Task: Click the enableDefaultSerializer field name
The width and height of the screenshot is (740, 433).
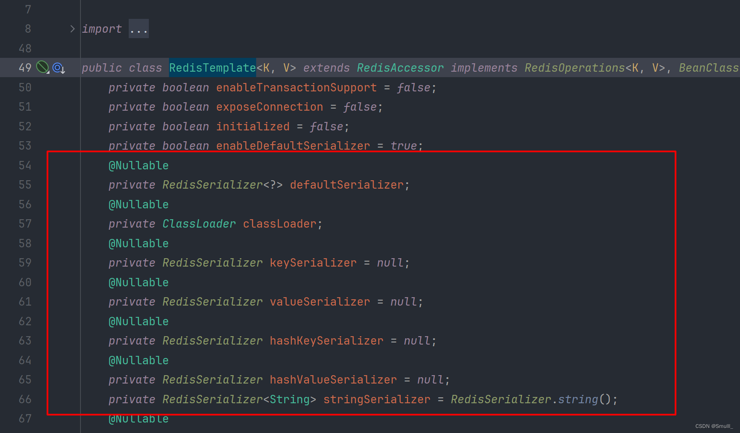Action: 293,145
